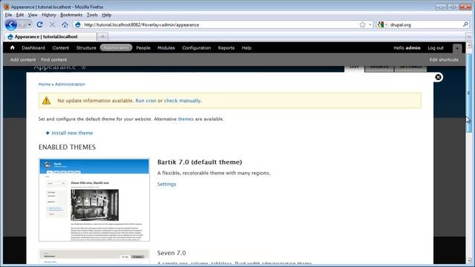Open Reports in the admin toolbar
Viewport: 475px width, 267px height.
pyautogui.click(x=226, y=47)
